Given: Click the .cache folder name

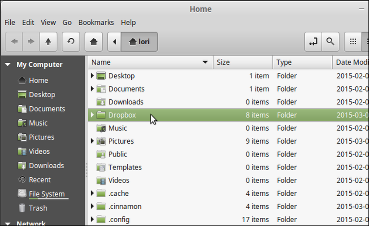Looking at the screenshot, I should tap(118, 193).
